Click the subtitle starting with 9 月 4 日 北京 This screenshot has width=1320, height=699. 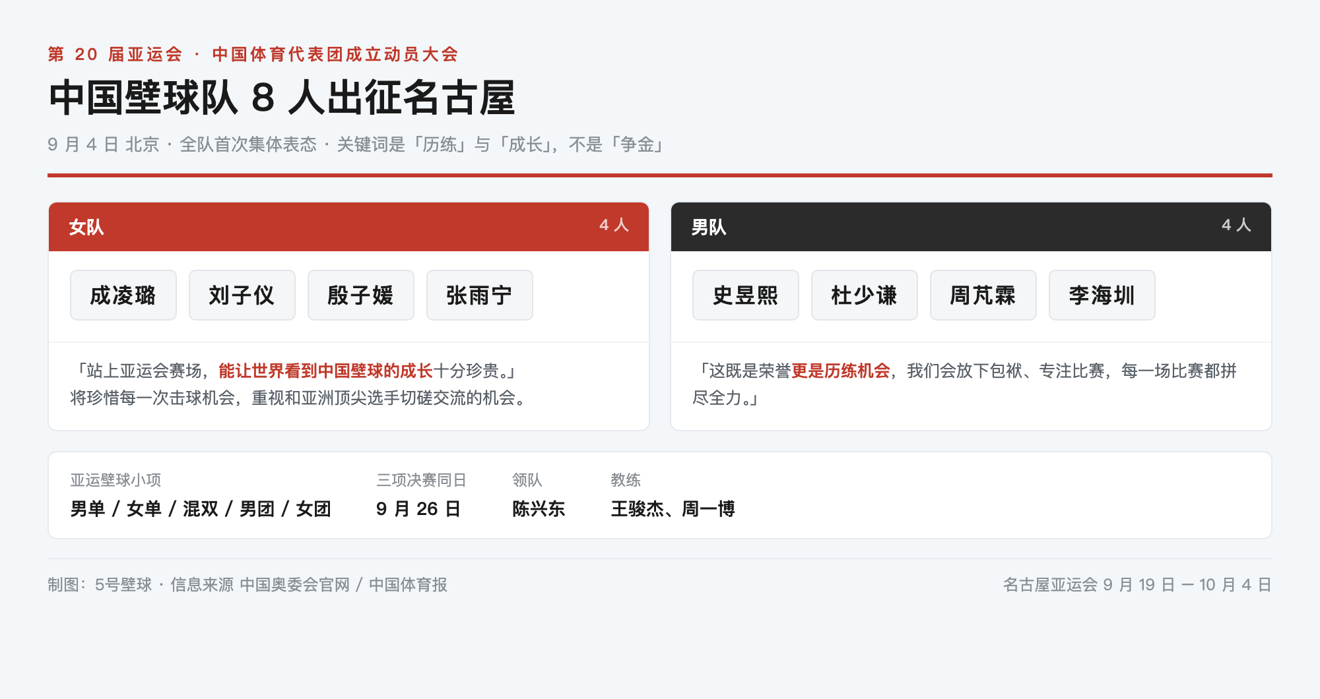tap(356, 144)
